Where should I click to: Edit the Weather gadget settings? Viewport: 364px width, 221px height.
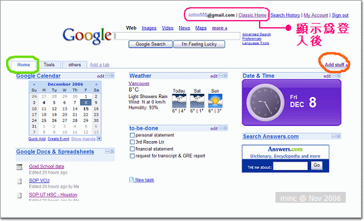tap(214, 76)
